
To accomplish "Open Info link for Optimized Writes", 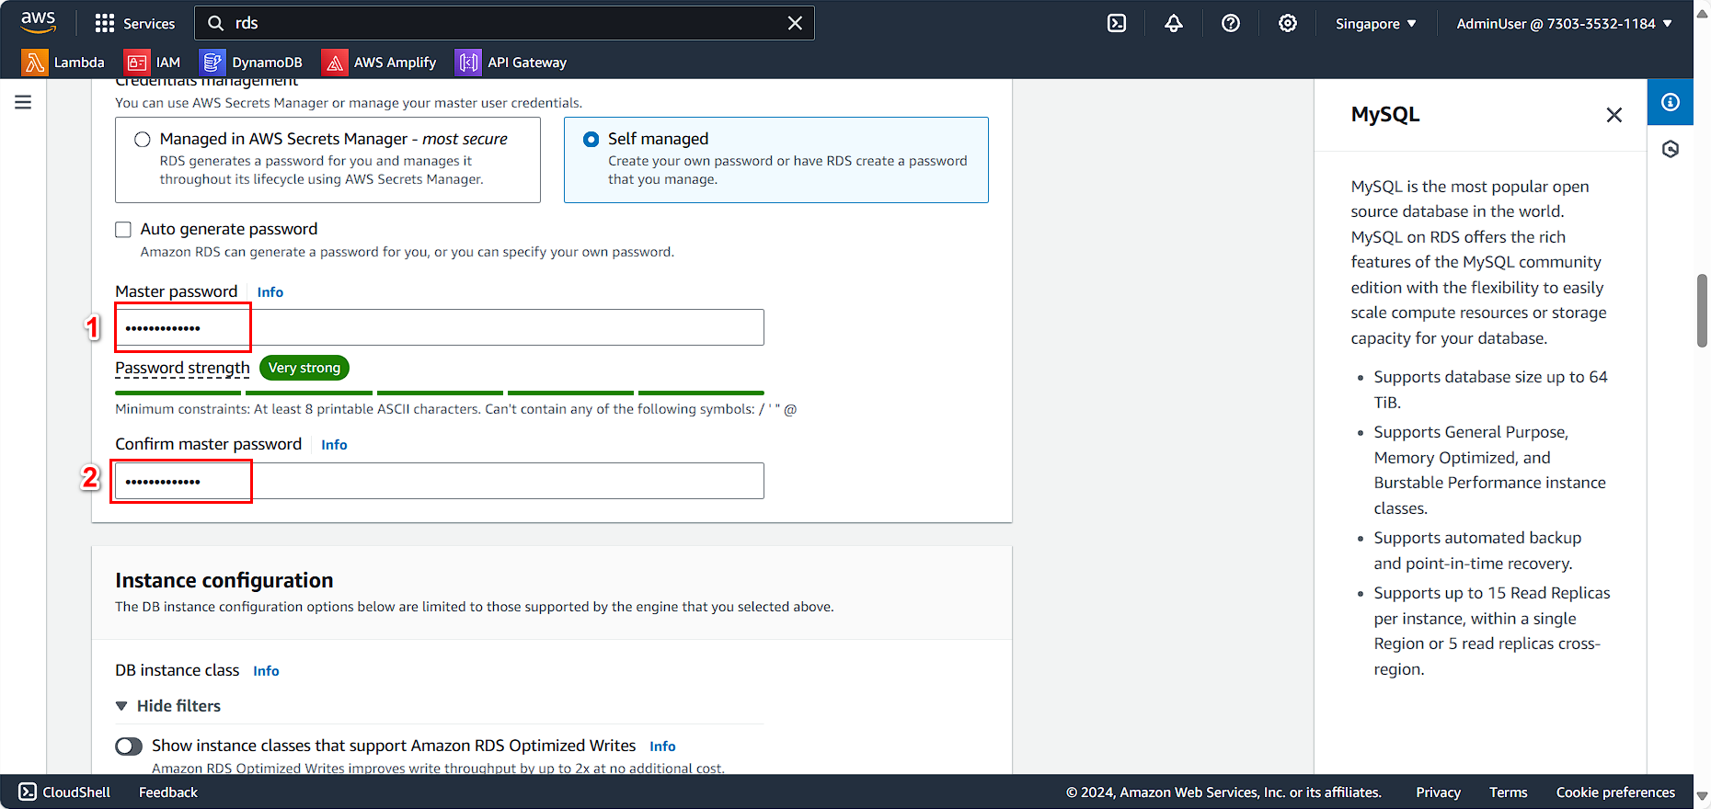I will tap(662, 746).
